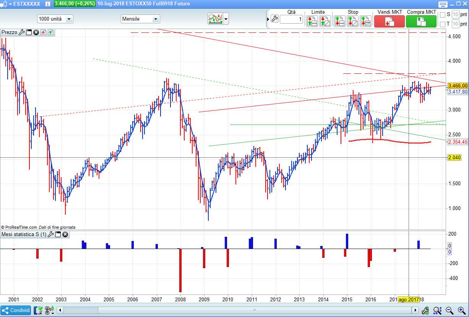
Task: Open the traffic light icon dropdown
Action: tap(50, 311)
